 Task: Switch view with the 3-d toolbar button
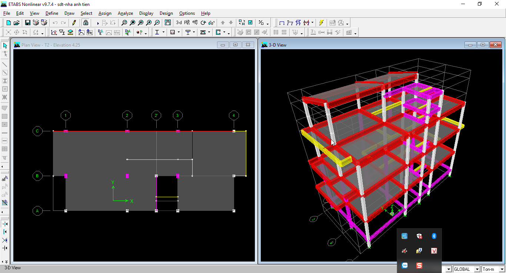179,23
